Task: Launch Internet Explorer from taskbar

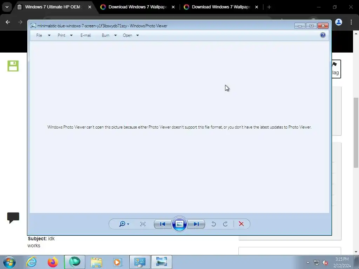Action: [x=31, y=262]
